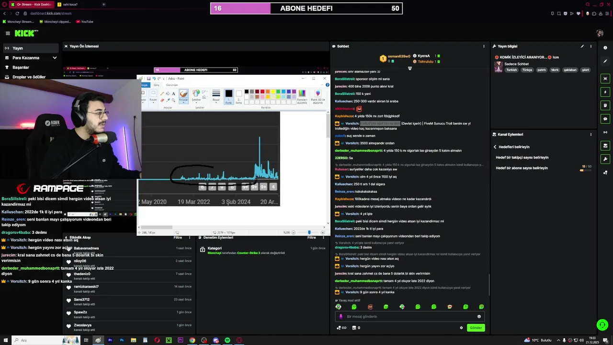Click the channel points infinity icon
Screen dimensions: 613x345
[x=341, y=328]
